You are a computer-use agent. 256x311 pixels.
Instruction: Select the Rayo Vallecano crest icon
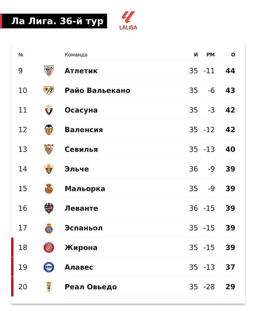[x=49, y=90]
